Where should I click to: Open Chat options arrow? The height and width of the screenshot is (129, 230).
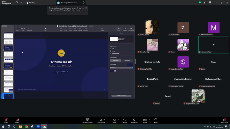pos(118,120)
